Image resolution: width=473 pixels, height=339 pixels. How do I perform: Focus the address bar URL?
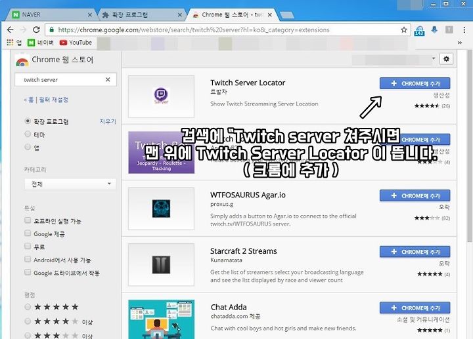tap(194, 30)
